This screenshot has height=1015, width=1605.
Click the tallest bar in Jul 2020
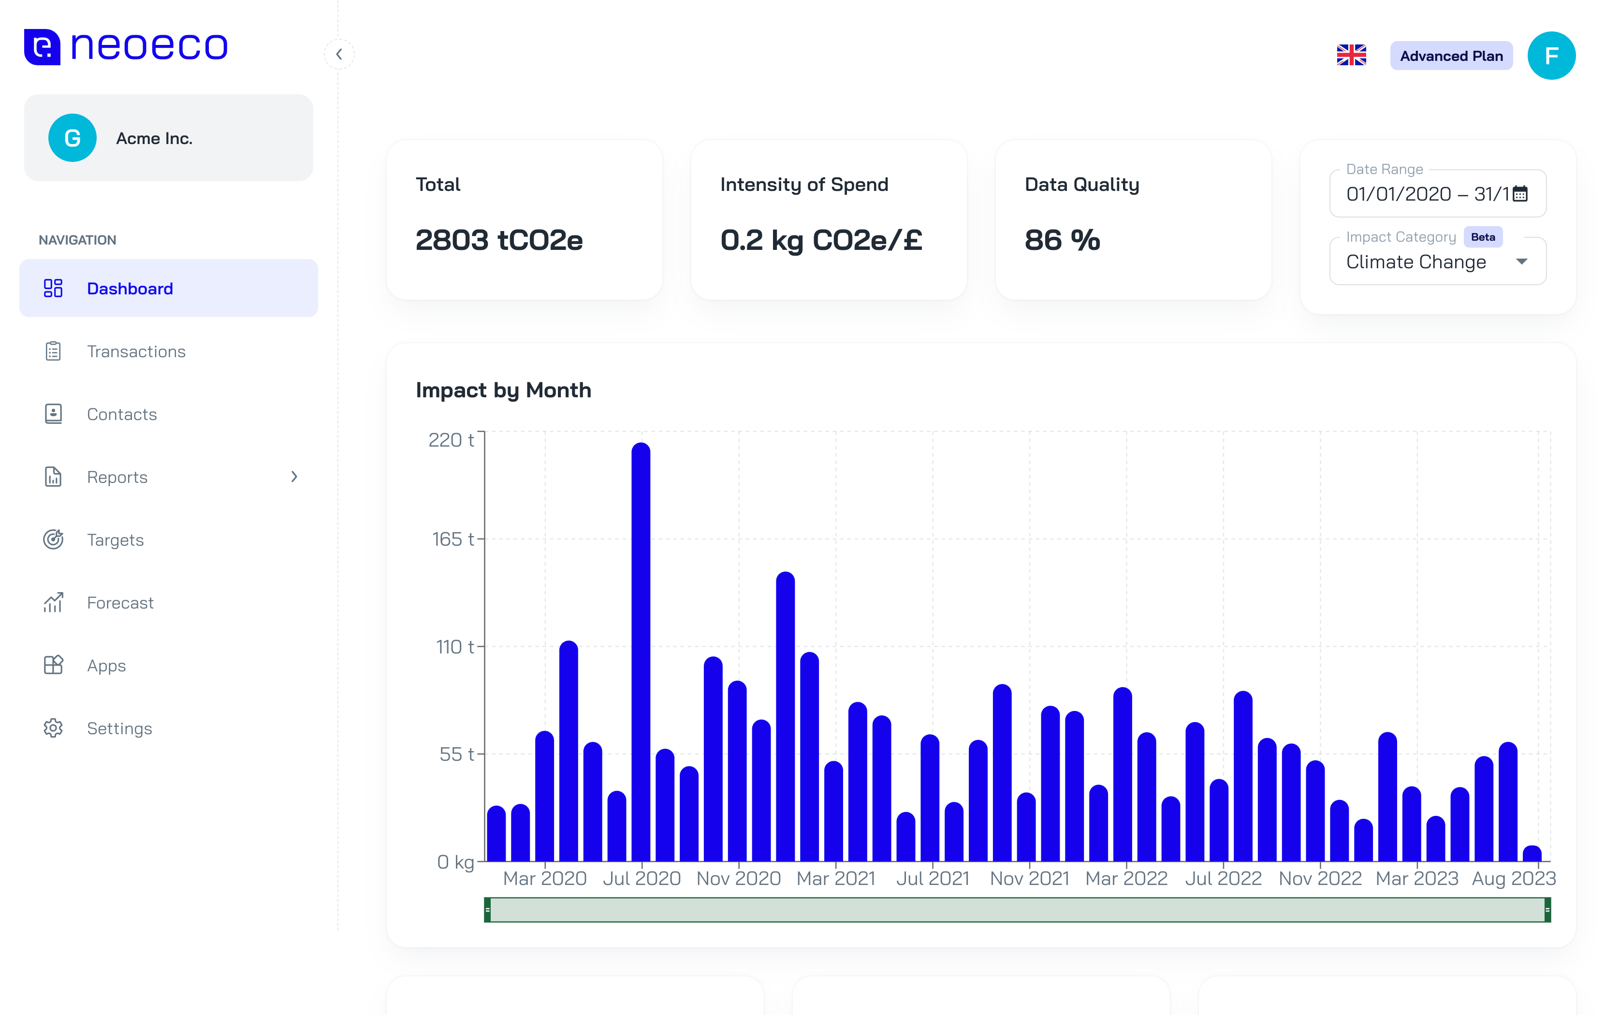(641, 652)
